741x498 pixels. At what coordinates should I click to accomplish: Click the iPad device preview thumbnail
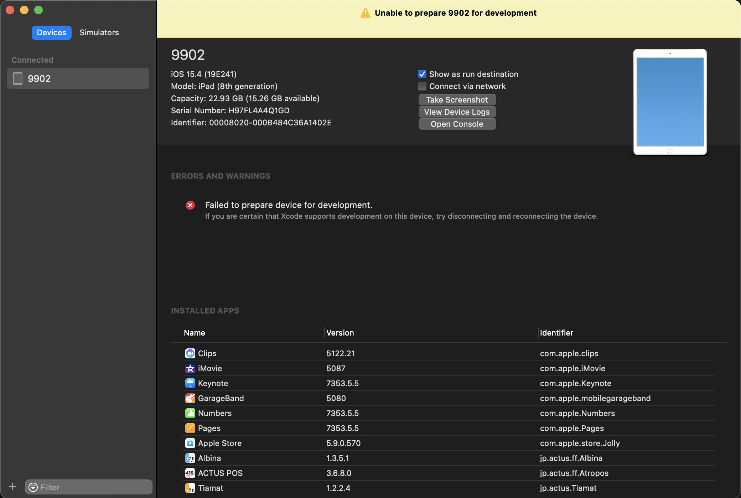click(x=670, y=102)
